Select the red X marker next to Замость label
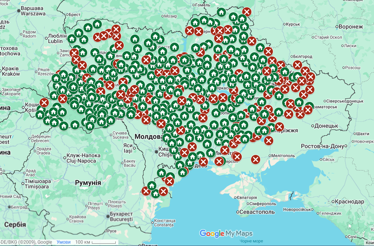374x246 pixels. point(74,53)
